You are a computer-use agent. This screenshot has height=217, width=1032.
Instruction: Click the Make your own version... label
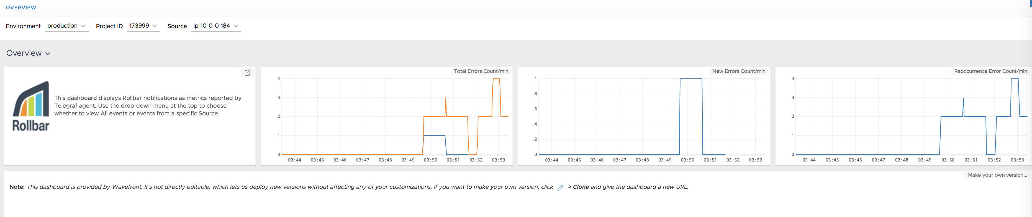(997, 175)
